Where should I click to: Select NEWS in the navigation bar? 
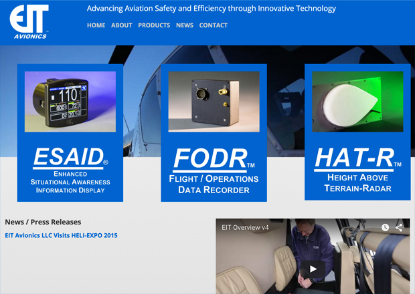coord(185,25)
